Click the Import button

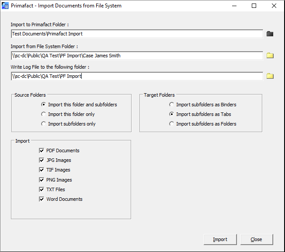[x=220, y=239]
